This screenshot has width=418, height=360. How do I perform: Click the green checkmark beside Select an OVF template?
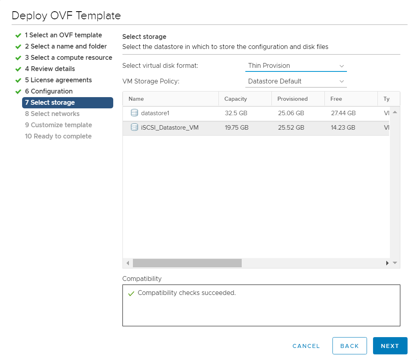pyautogui.click(x=18, y=35)
